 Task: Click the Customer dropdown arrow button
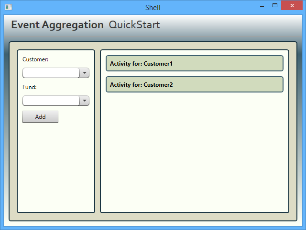point(85,73)
